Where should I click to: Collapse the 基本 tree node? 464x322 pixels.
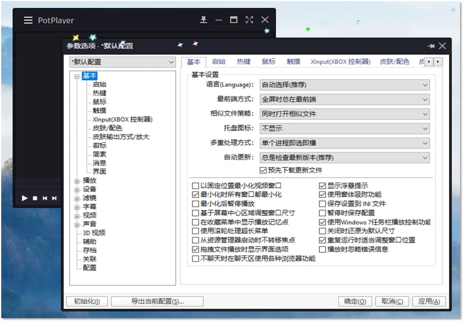click(x=77, y=76)
